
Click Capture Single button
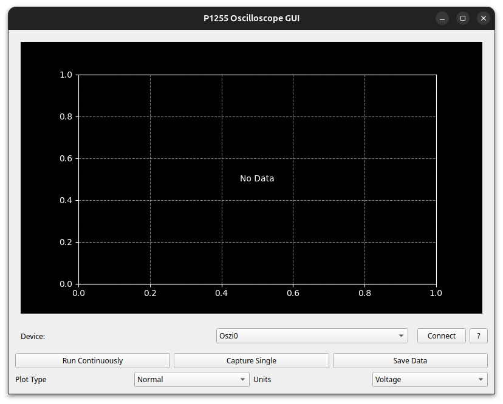(x=251, y=361)
